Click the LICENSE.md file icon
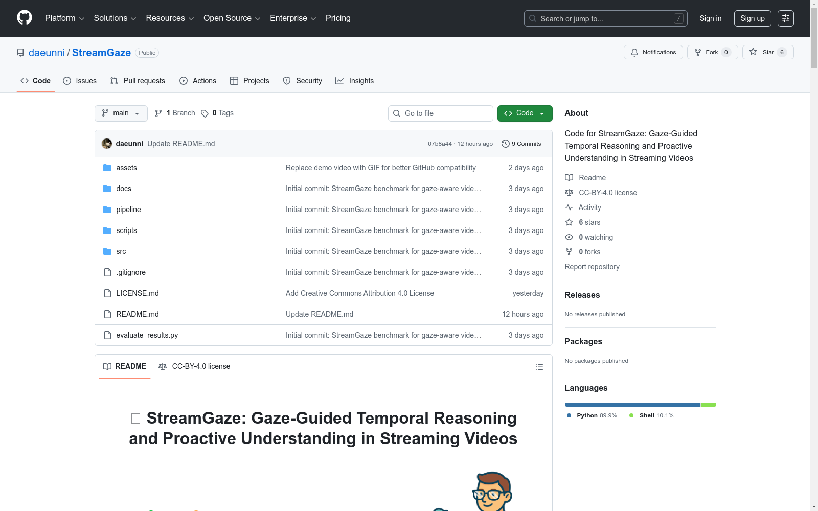Image resolution: width=818 pixels, height=511 pixels. 107,293
